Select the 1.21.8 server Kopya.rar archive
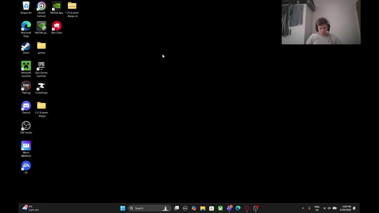 pos(72,9)
